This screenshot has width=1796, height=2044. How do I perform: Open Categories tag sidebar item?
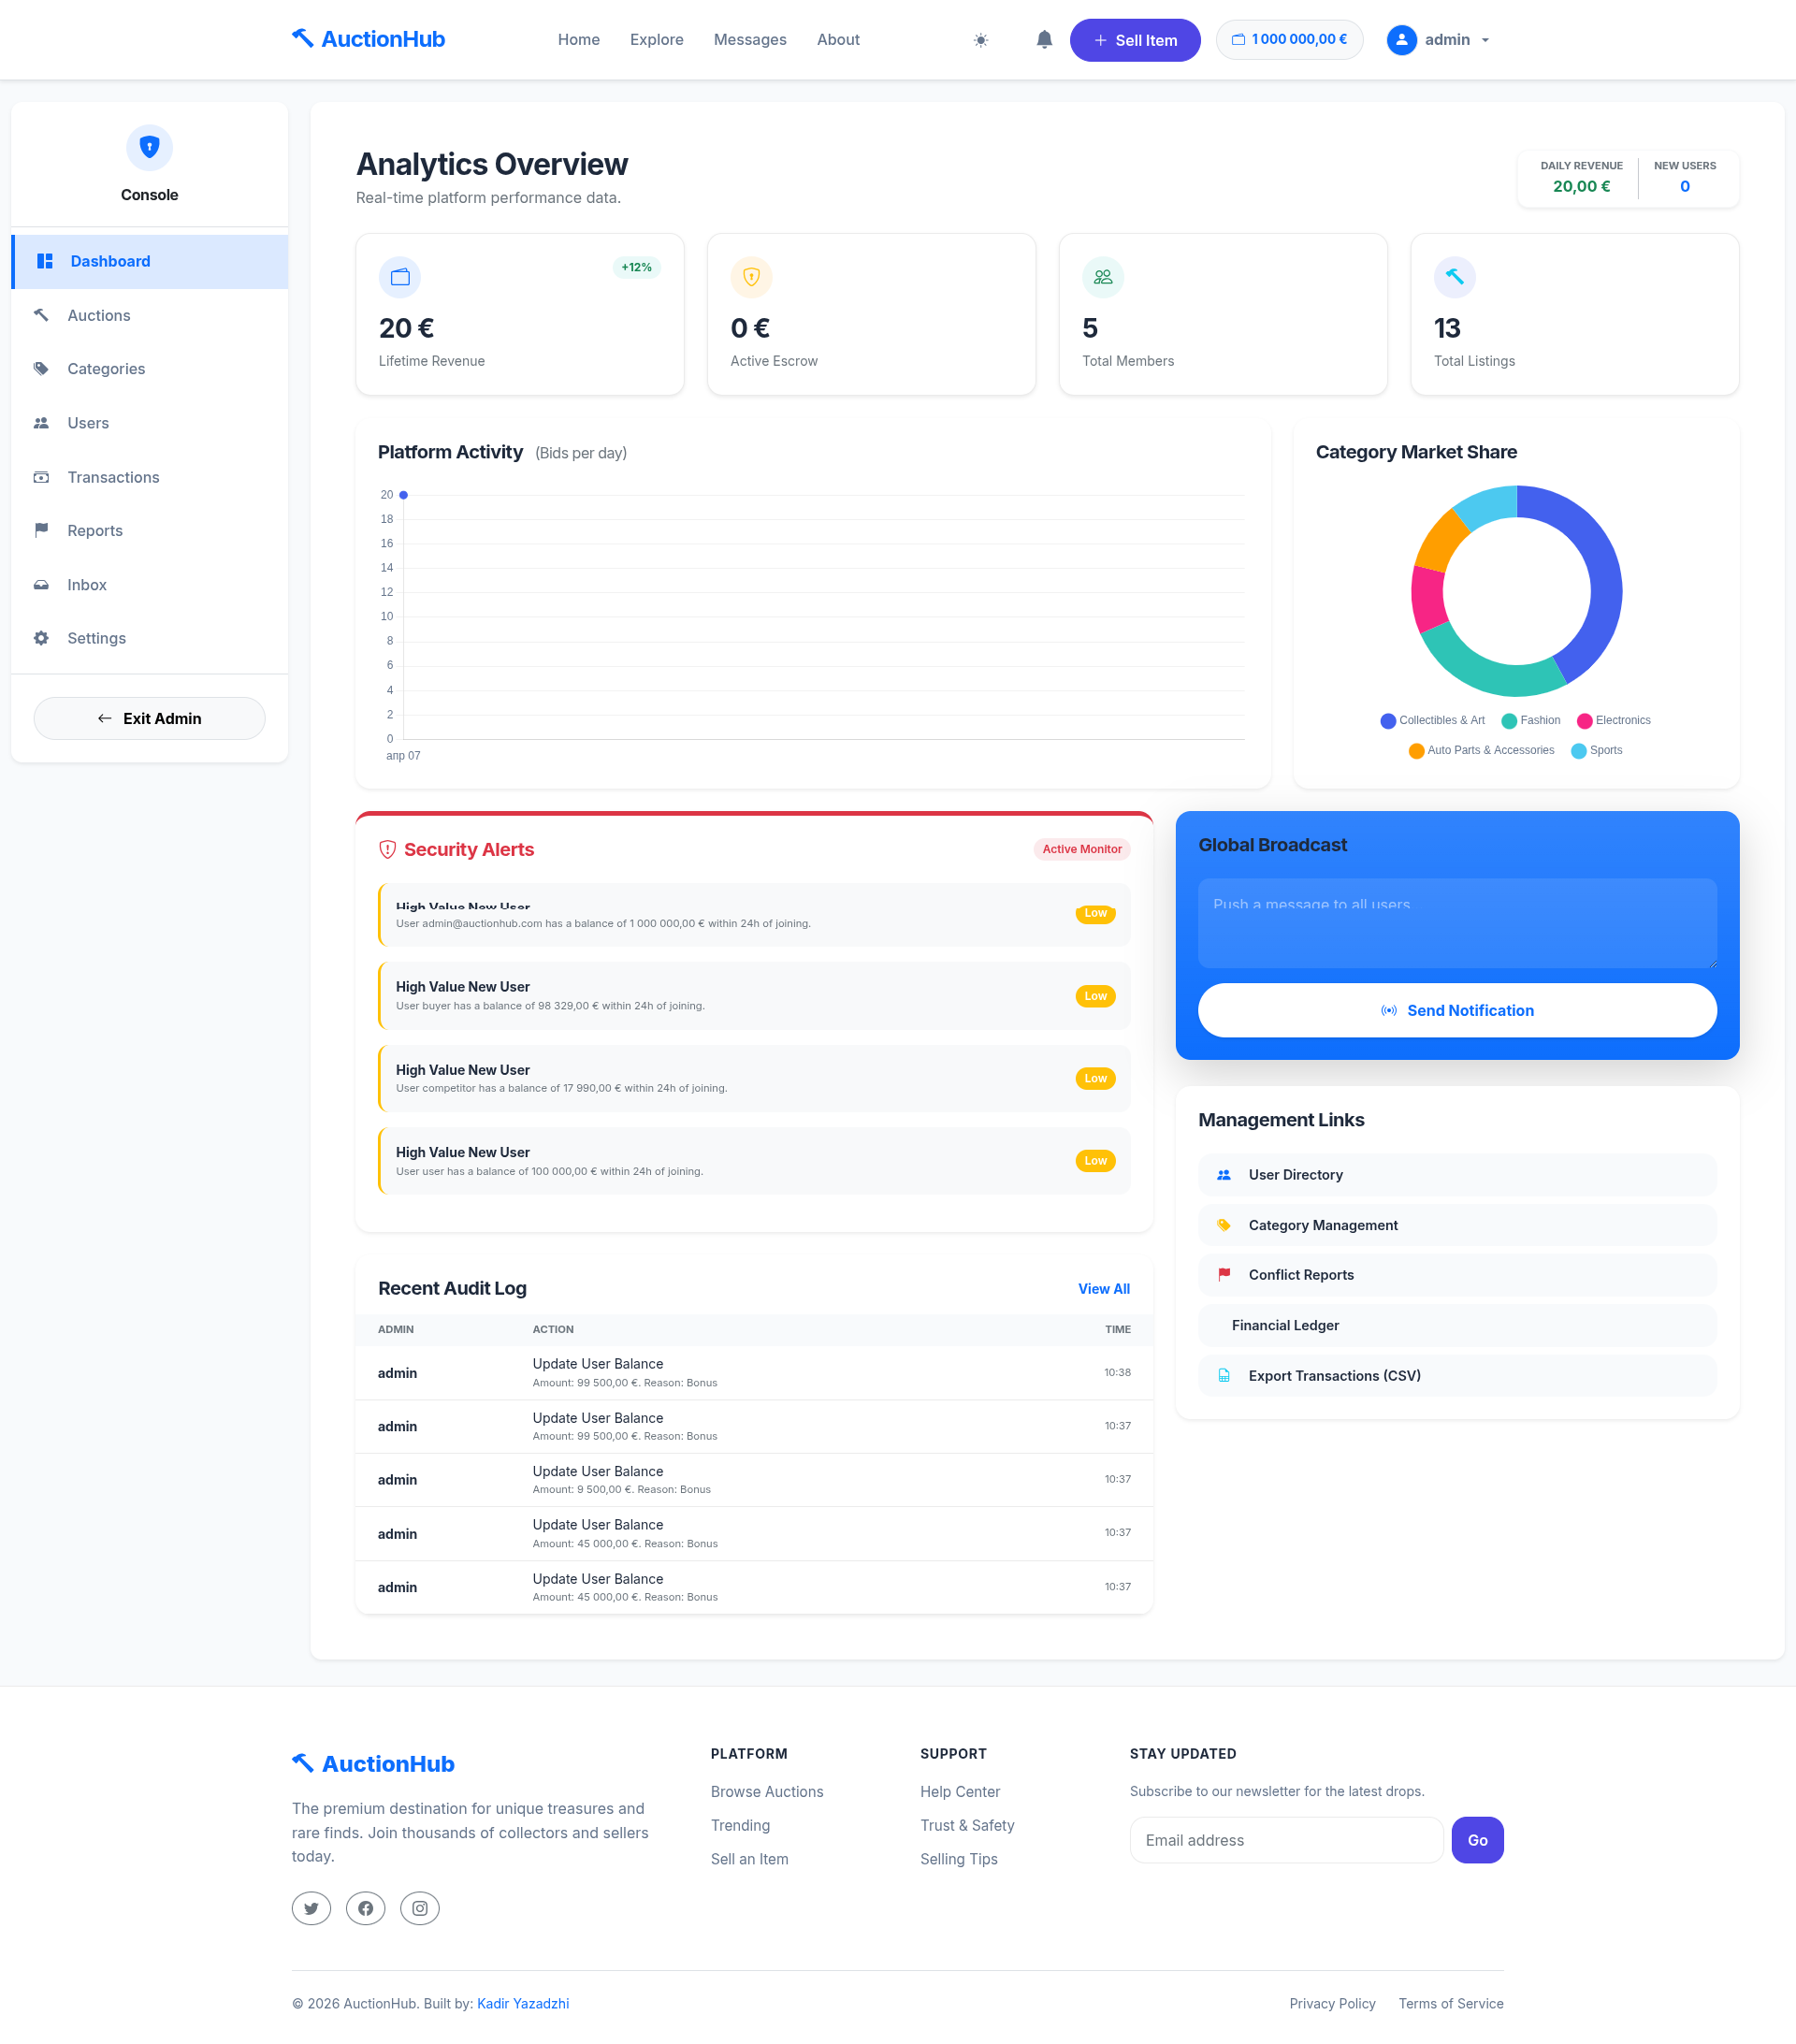150,369
